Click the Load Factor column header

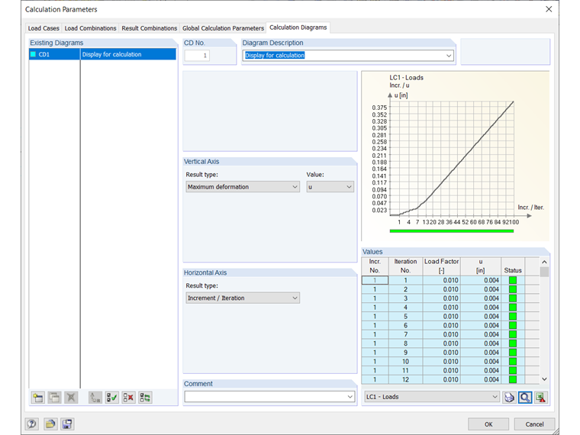441,266
